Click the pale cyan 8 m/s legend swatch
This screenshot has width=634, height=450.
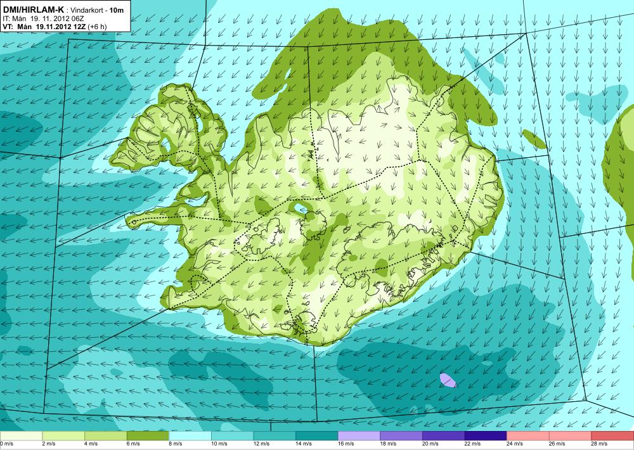click(x=190, y=435)
